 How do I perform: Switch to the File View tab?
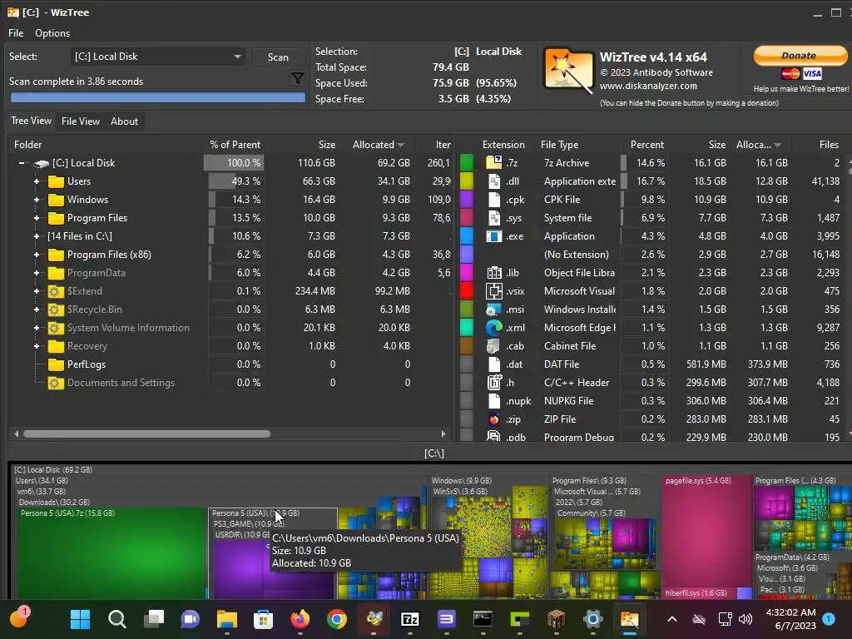pyautogui.click(x=81, y=121)
